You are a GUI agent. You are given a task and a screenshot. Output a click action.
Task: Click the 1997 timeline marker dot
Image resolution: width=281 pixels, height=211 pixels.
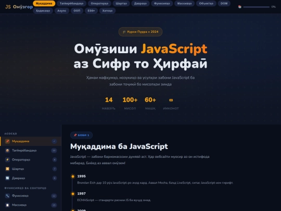click(73, 194)
